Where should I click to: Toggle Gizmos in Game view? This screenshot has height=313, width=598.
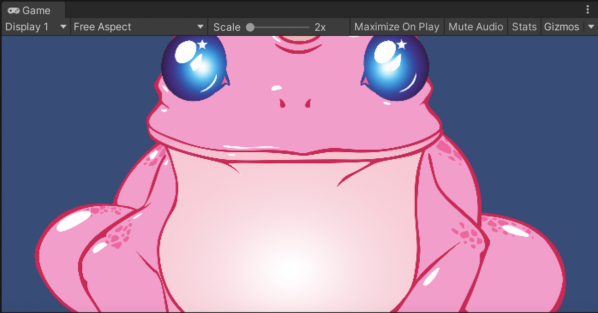562,27
